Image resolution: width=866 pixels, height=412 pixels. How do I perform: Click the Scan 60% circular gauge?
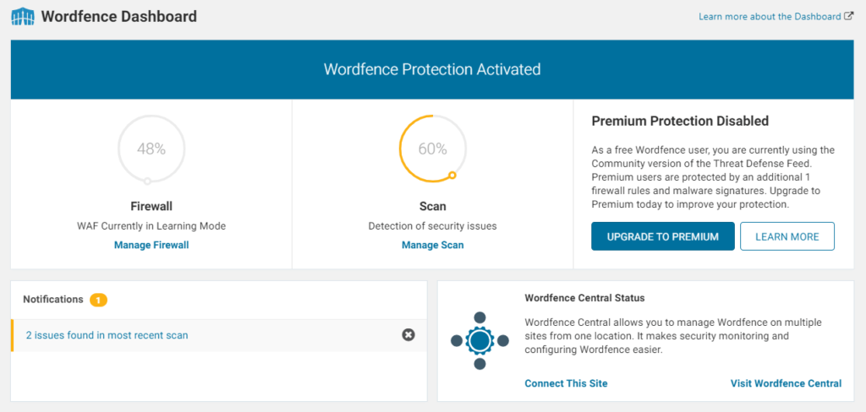(x=432, y=149)
